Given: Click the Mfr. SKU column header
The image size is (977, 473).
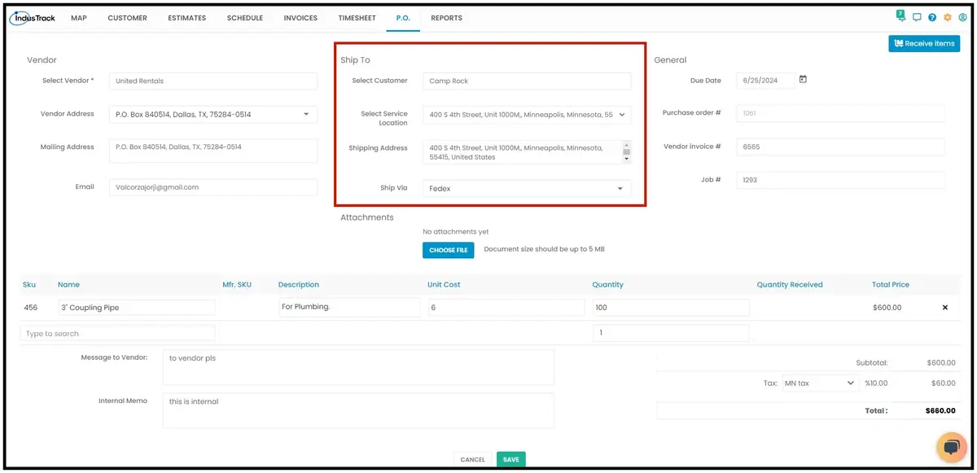Looking at the screenshot, I should pyautogui.click(x=237, y=285).
